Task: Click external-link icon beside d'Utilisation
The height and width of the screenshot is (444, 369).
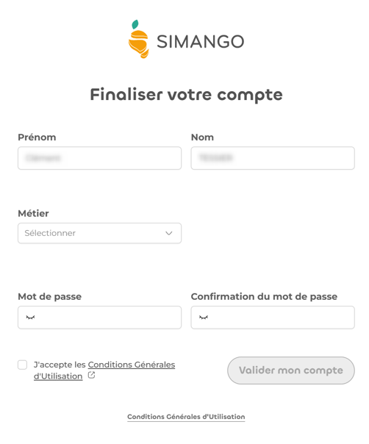Action: click(x=91, y=375)
